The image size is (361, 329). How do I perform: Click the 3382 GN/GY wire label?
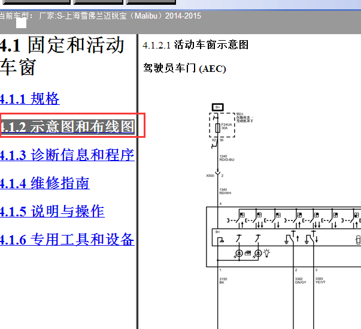pos(301,280)
